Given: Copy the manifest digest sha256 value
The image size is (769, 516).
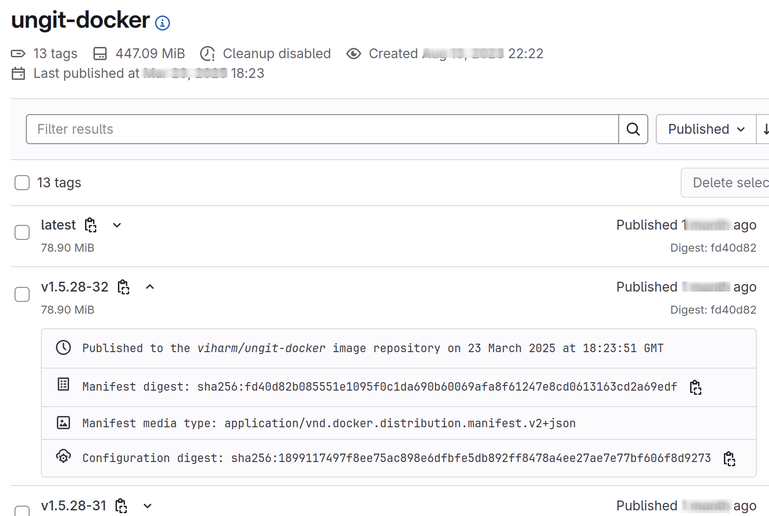Looking at the screenshot, I should [695, 387].
